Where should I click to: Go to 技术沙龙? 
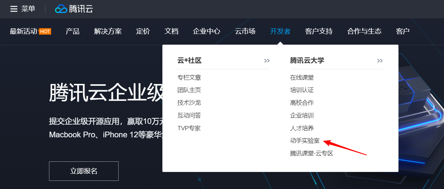click(189, 103)
